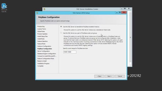Click Installation Center scrollbar up arrow
This screenshot has height=91, width=162.
click(x=130, y=12)
